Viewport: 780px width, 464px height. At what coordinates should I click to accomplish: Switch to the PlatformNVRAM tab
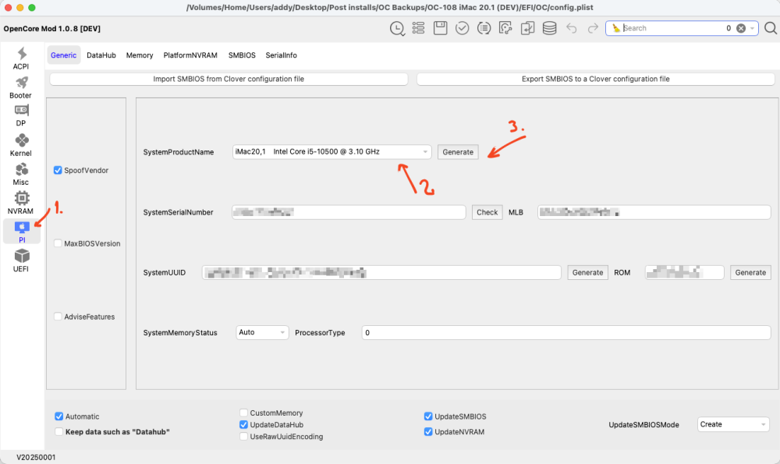(190, 55)
